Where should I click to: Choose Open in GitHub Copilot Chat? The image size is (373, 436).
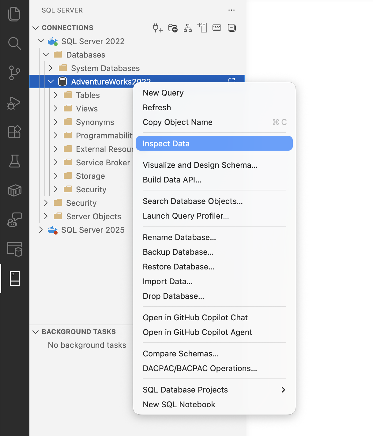pyautogui.click(x=214, y=318)
